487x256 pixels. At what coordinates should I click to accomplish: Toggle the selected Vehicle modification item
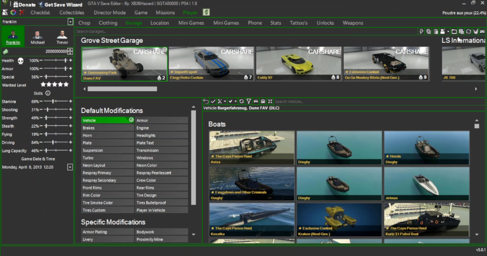107,120
